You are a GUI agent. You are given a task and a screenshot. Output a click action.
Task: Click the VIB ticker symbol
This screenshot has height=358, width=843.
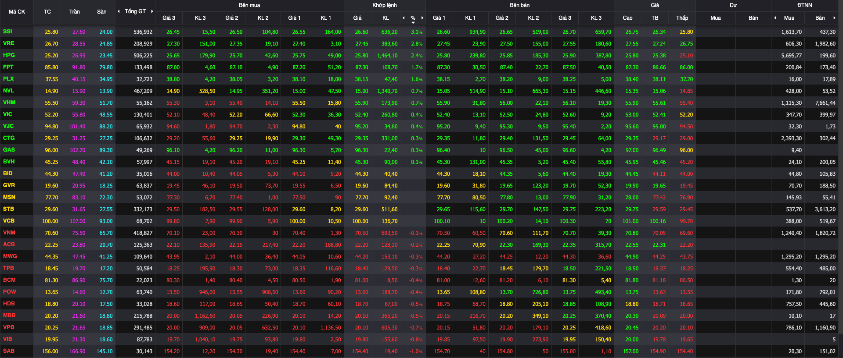7,339
